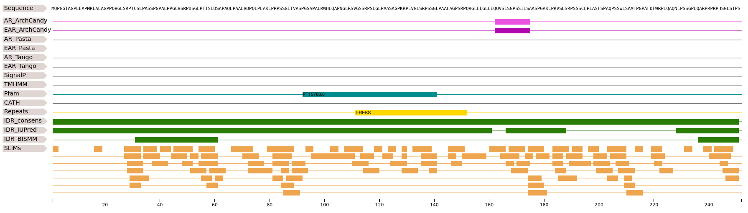Click the 100 axis tick label
Screen dimensions: 748x213
(x=324, y=205)
